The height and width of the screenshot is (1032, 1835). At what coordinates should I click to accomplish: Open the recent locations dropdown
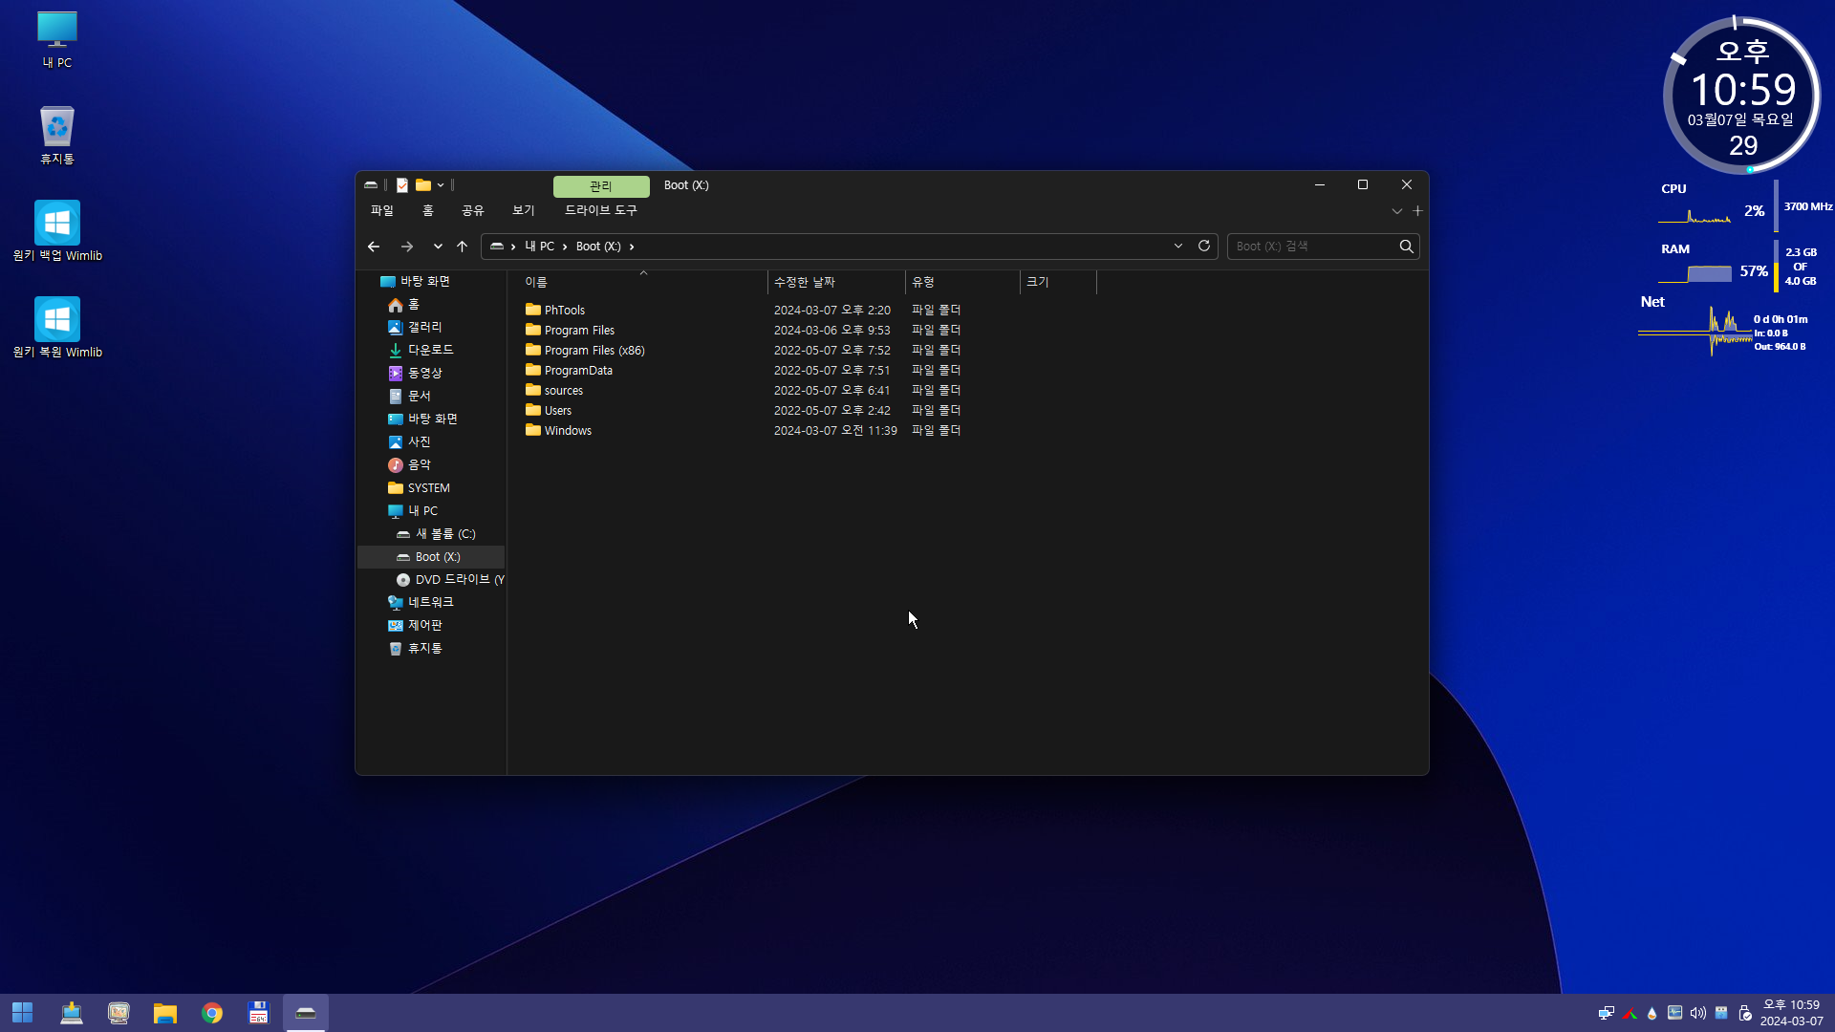pos(438,247)
